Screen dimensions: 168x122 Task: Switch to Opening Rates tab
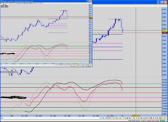pos(29,3)
